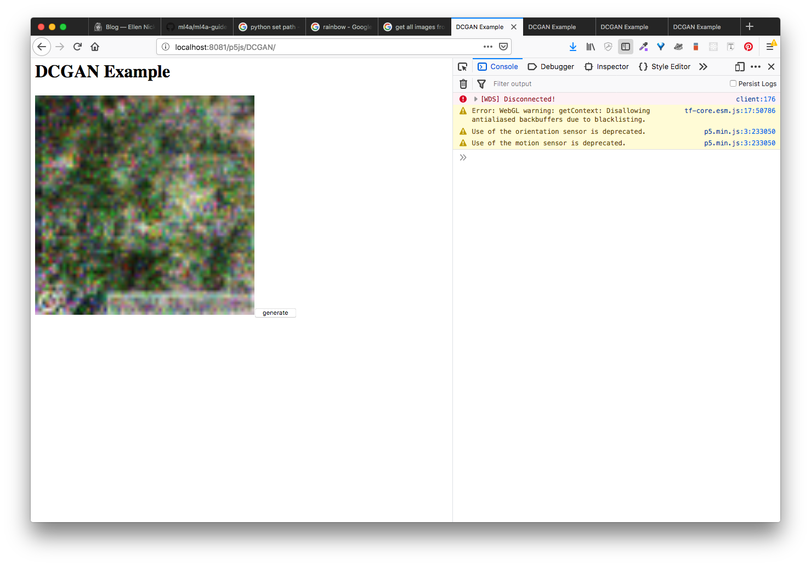811x566 pixels.
Task: Open the Reader view shield icon
Action: click(x=608, y=47)
